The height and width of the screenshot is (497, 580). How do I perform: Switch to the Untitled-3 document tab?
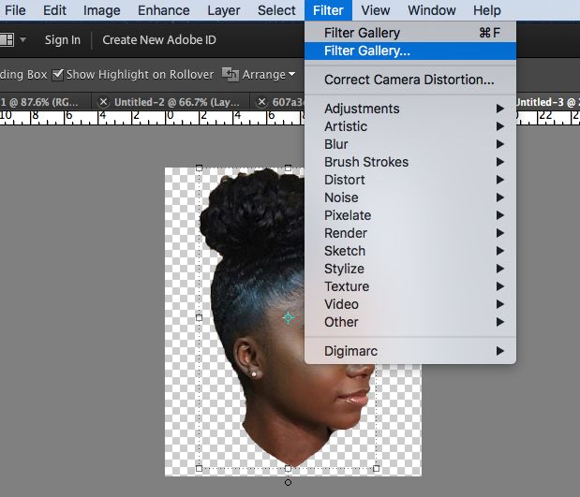[x=547, y=101]
